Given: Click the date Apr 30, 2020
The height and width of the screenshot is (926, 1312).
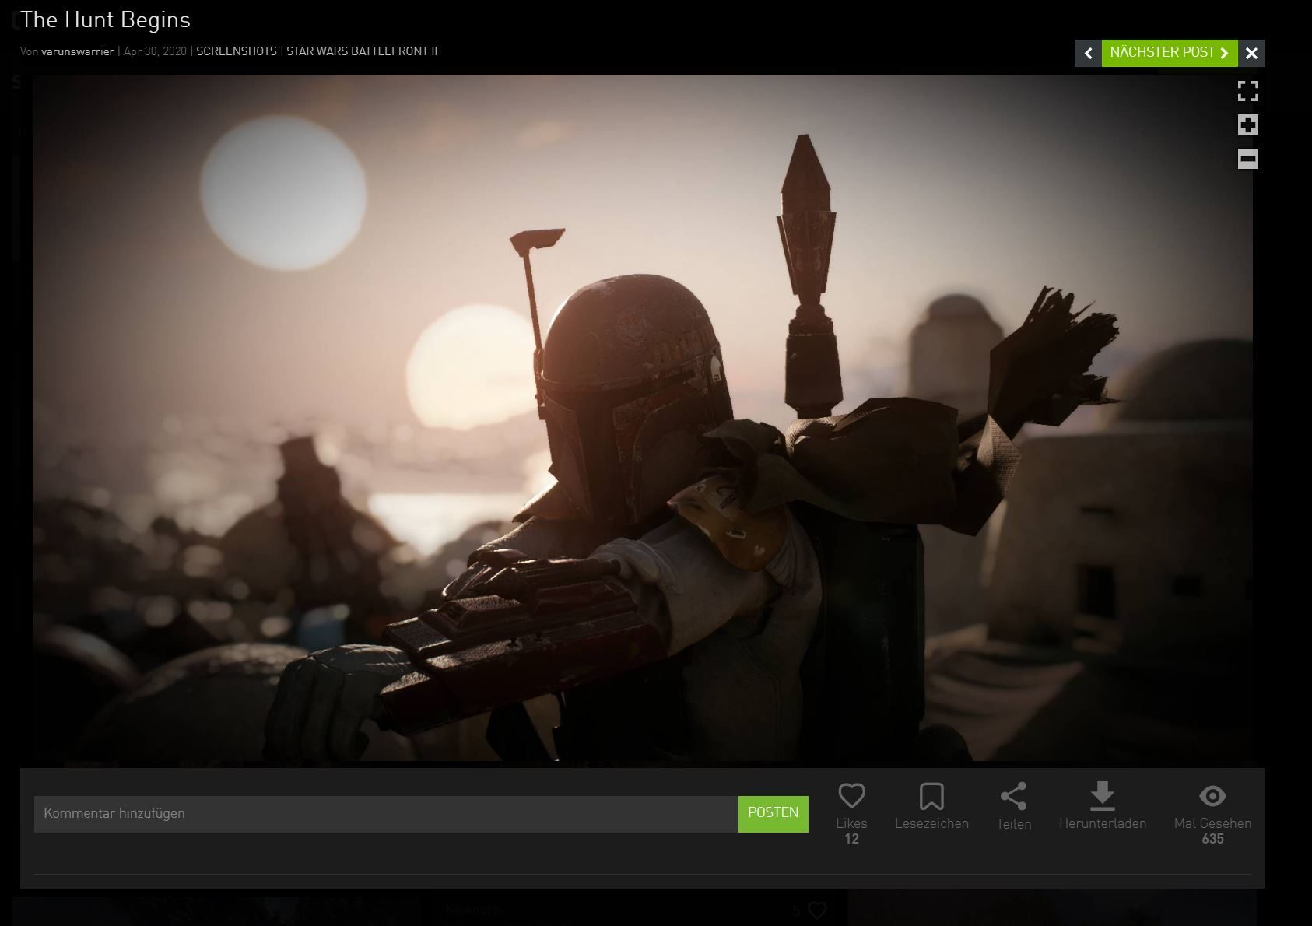Looking at the screenshot, I should [155, 51].
